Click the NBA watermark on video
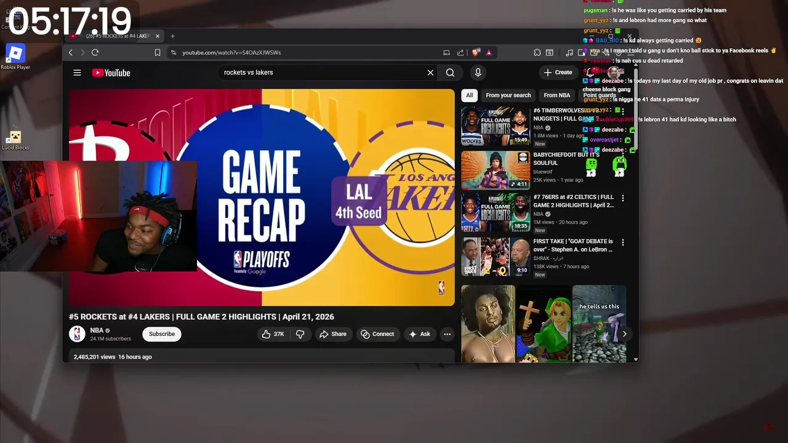The image size is (788, 443). (x=441, y=288)
